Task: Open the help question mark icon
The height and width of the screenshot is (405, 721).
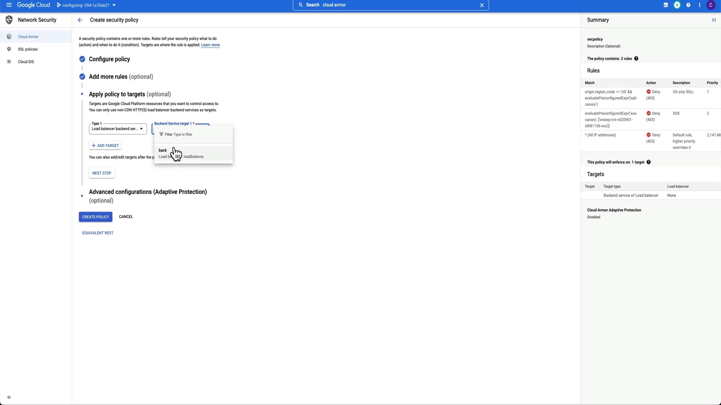Action: point(688,5)
